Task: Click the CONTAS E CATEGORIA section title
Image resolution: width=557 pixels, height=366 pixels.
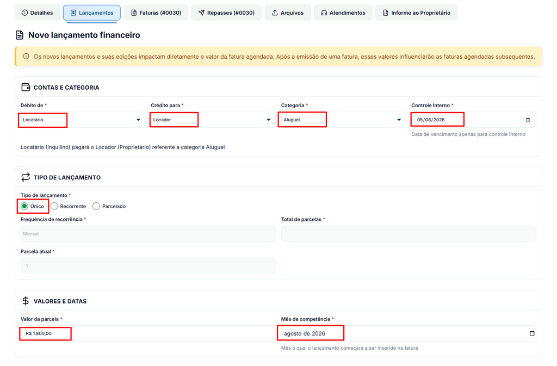Action: click(x=66, y=88)
